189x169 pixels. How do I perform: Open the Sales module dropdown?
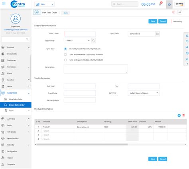[45, 4]
